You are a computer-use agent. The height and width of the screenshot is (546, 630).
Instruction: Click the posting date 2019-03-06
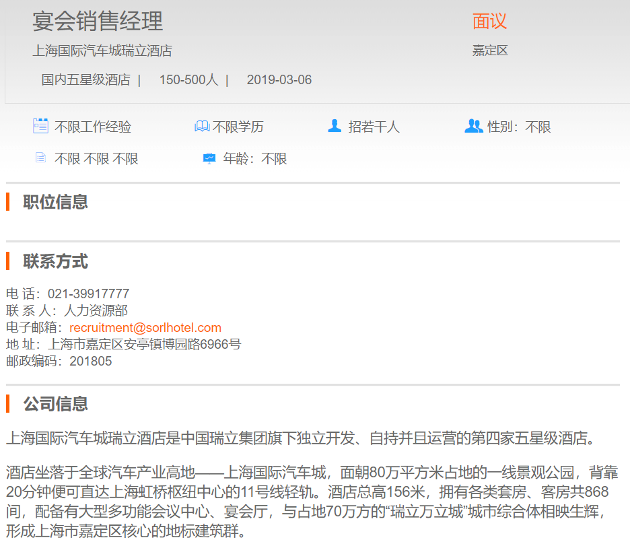(279, 80)
